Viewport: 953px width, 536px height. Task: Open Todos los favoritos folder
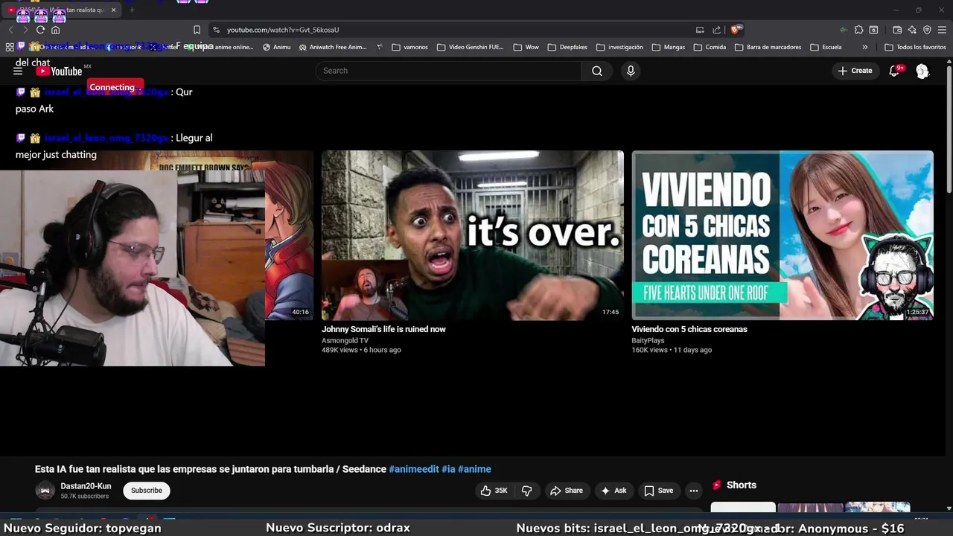(x=915, y=47)
